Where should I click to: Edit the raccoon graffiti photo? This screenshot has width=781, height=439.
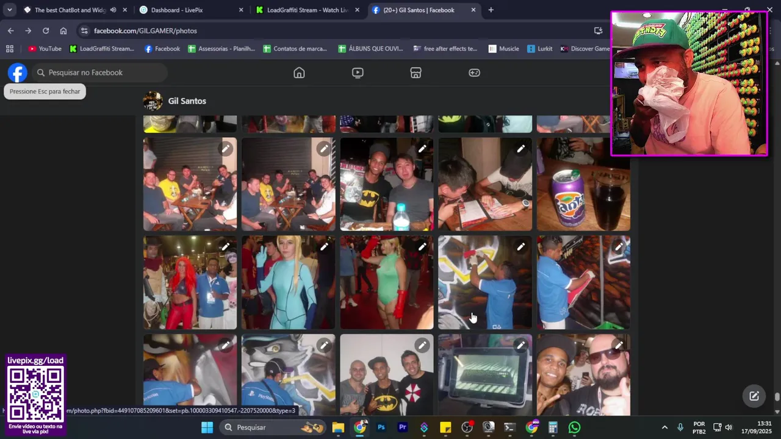pyautogui.click(x=324, y=346)
